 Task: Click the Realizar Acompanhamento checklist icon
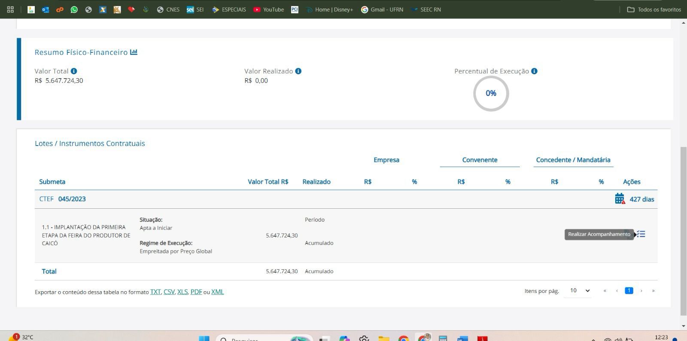(x=641, y=234)
